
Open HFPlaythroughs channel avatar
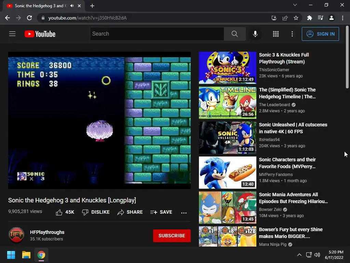(16, 235)
